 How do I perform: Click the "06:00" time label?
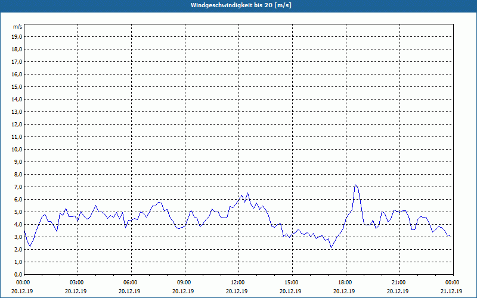pyautogui.click(x=131, y=283)
